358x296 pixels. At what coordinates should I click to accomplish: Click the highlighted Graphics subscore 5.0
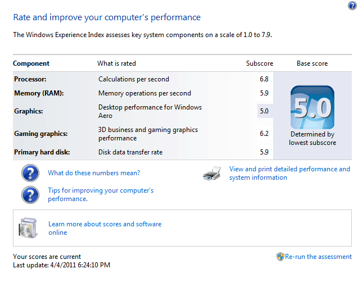click(264, 111)
